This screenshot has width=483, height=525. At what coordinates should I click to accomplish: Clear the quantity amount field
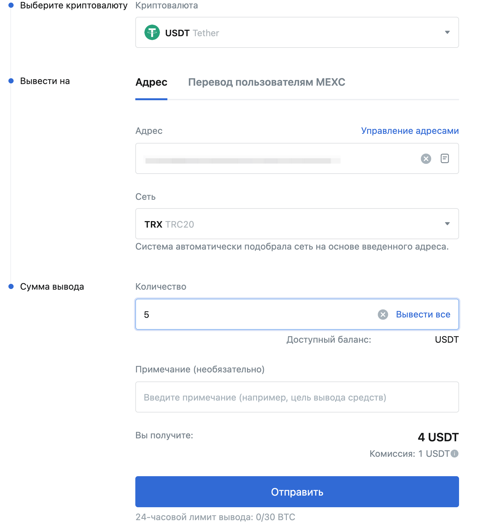point(383,315)
